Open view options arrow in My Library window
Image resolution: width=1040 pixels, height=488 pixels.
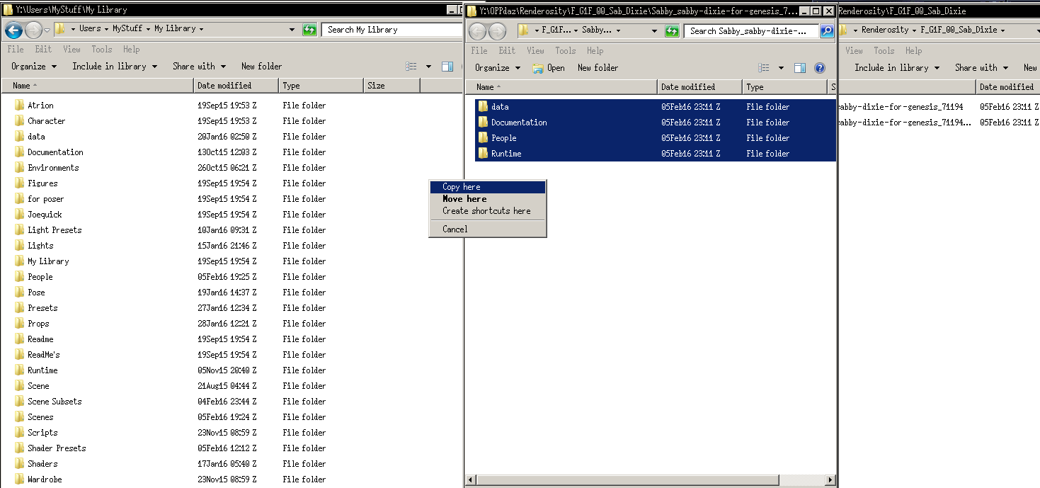[428, 67]
